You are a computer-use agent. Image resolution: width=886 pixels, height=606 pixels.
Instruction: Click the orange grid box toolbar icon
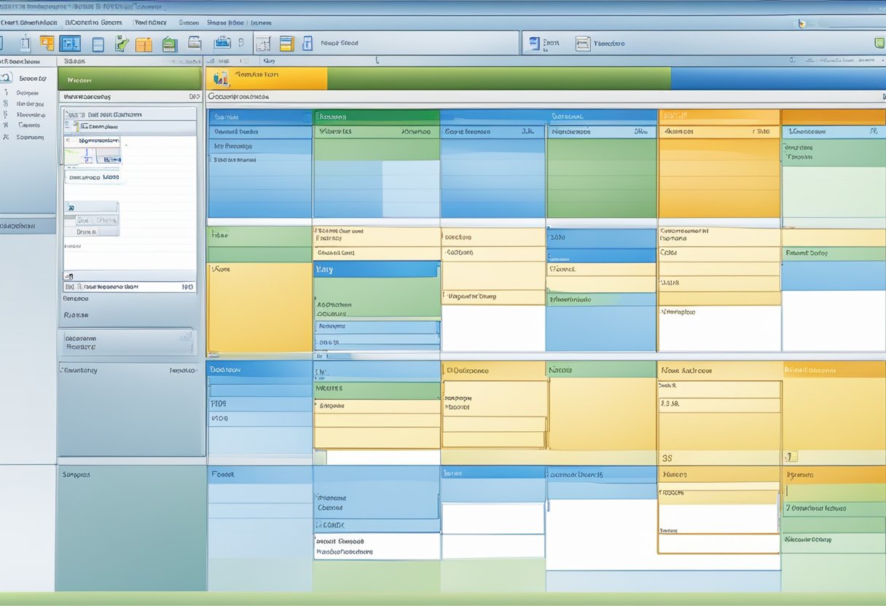(x=144, y=44)
